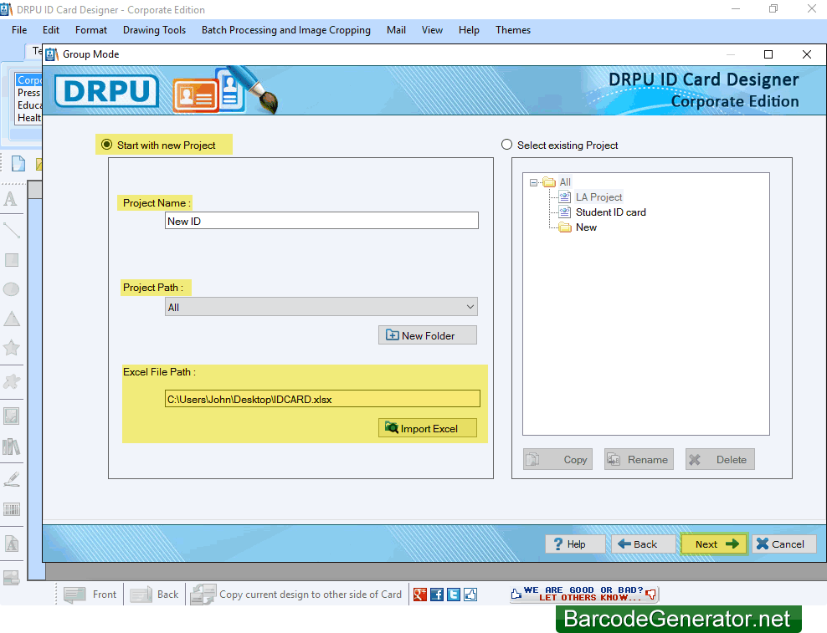This screenshot has width=827, height=633.
Task: Select the Star shape tool
Action: [x=12, y=348]
